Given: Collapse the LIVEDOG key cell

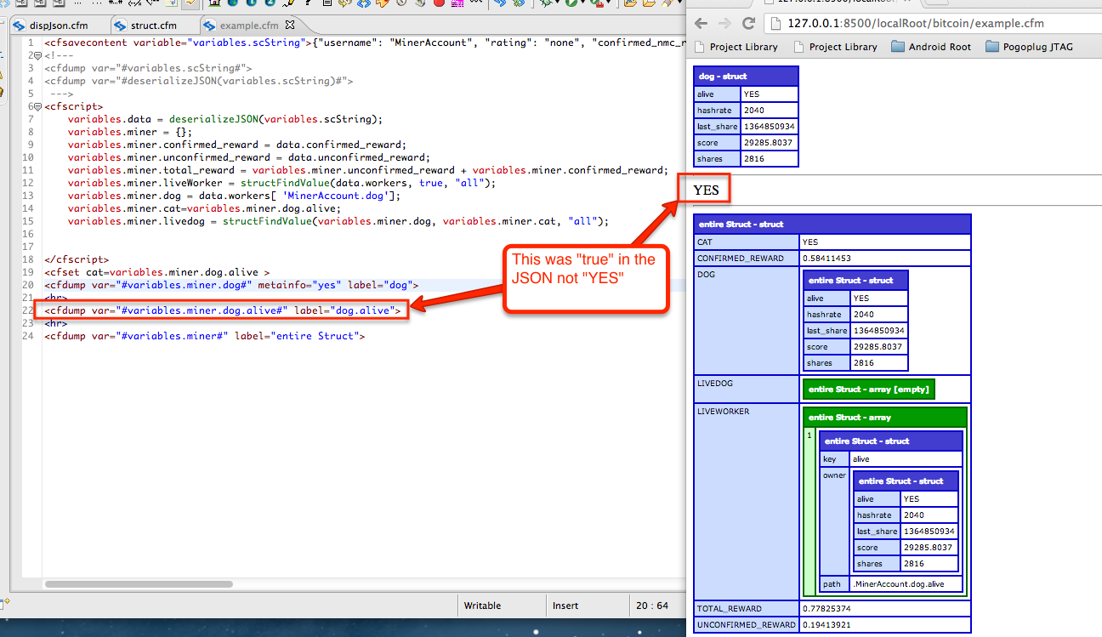Looking at the screenshot, I should tap(747, 390).
